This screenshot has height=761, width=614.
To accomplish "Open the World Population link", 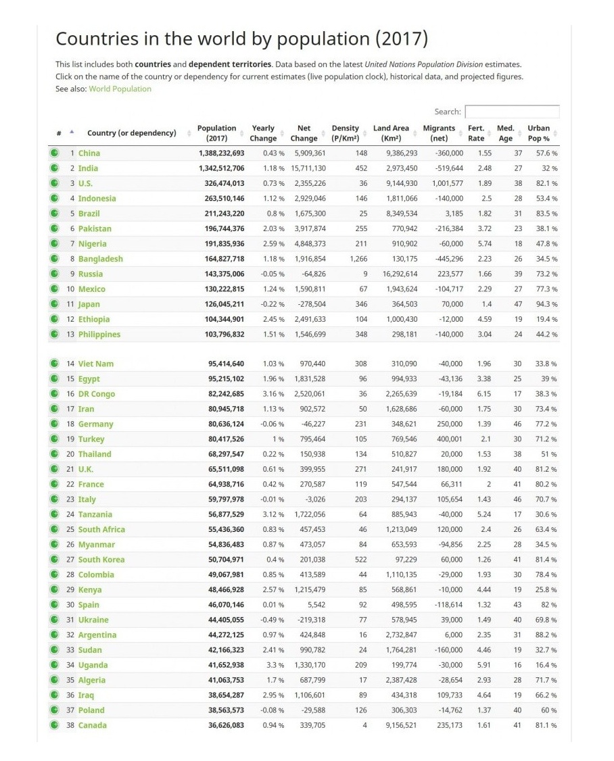I will 120,89.
